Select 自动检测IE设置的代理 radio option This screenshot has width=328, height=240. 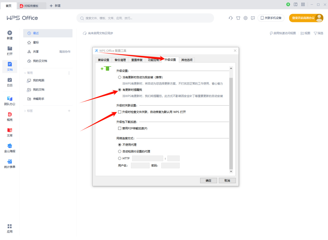click(119, 151)
